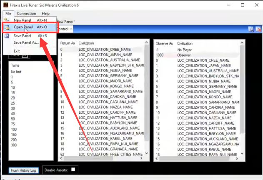263x180 pixels.
Task: Click scroll-up arrow of Return As list
Action: click(146, 42)
